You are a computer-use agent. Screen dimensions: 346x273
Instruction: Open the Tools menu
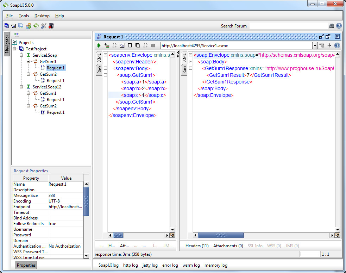click(24, 16)
